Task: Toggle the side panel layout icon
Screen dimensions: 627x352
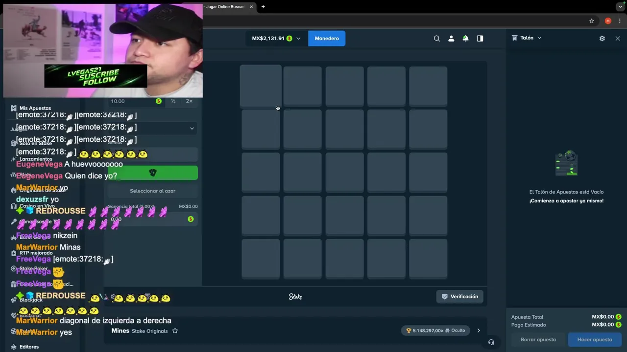Action: [x=480, y=39]
